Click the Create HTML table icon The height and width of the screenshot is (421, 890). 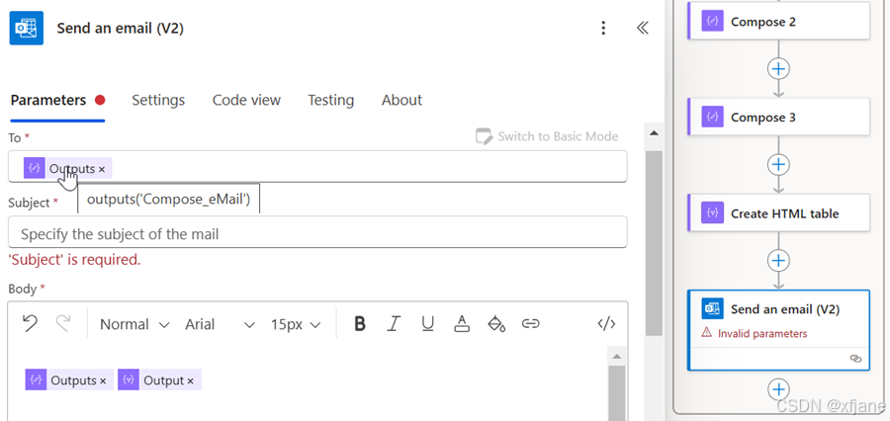click(712, 213)
